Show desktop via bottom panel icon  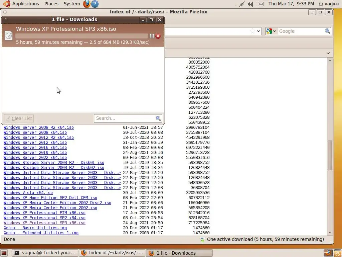click(x=4, y=253)
